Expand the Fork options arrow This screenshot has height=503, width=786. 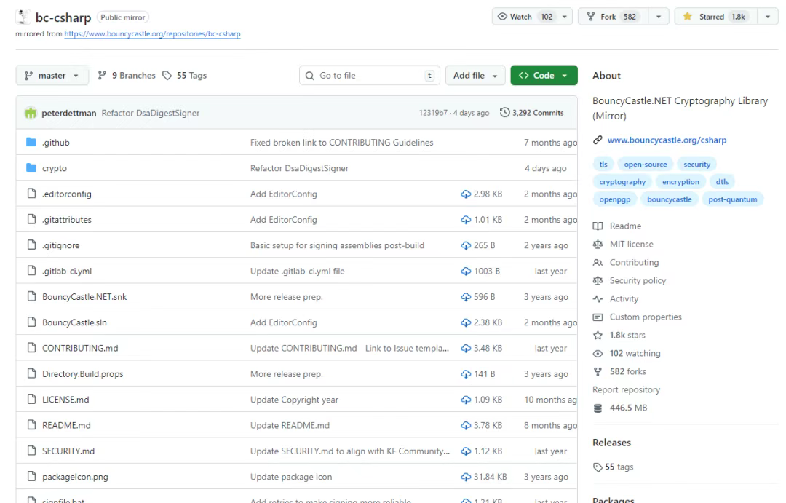pyautogui.click(x=659, y=17)
